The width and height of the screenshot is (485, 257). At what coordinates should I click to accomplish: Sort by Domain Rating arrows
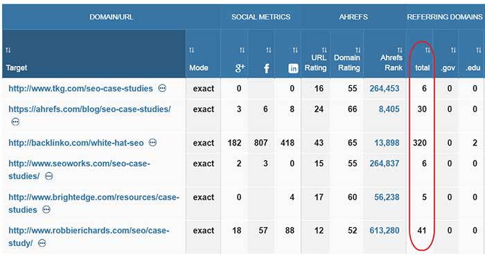[x=358, y=50]
